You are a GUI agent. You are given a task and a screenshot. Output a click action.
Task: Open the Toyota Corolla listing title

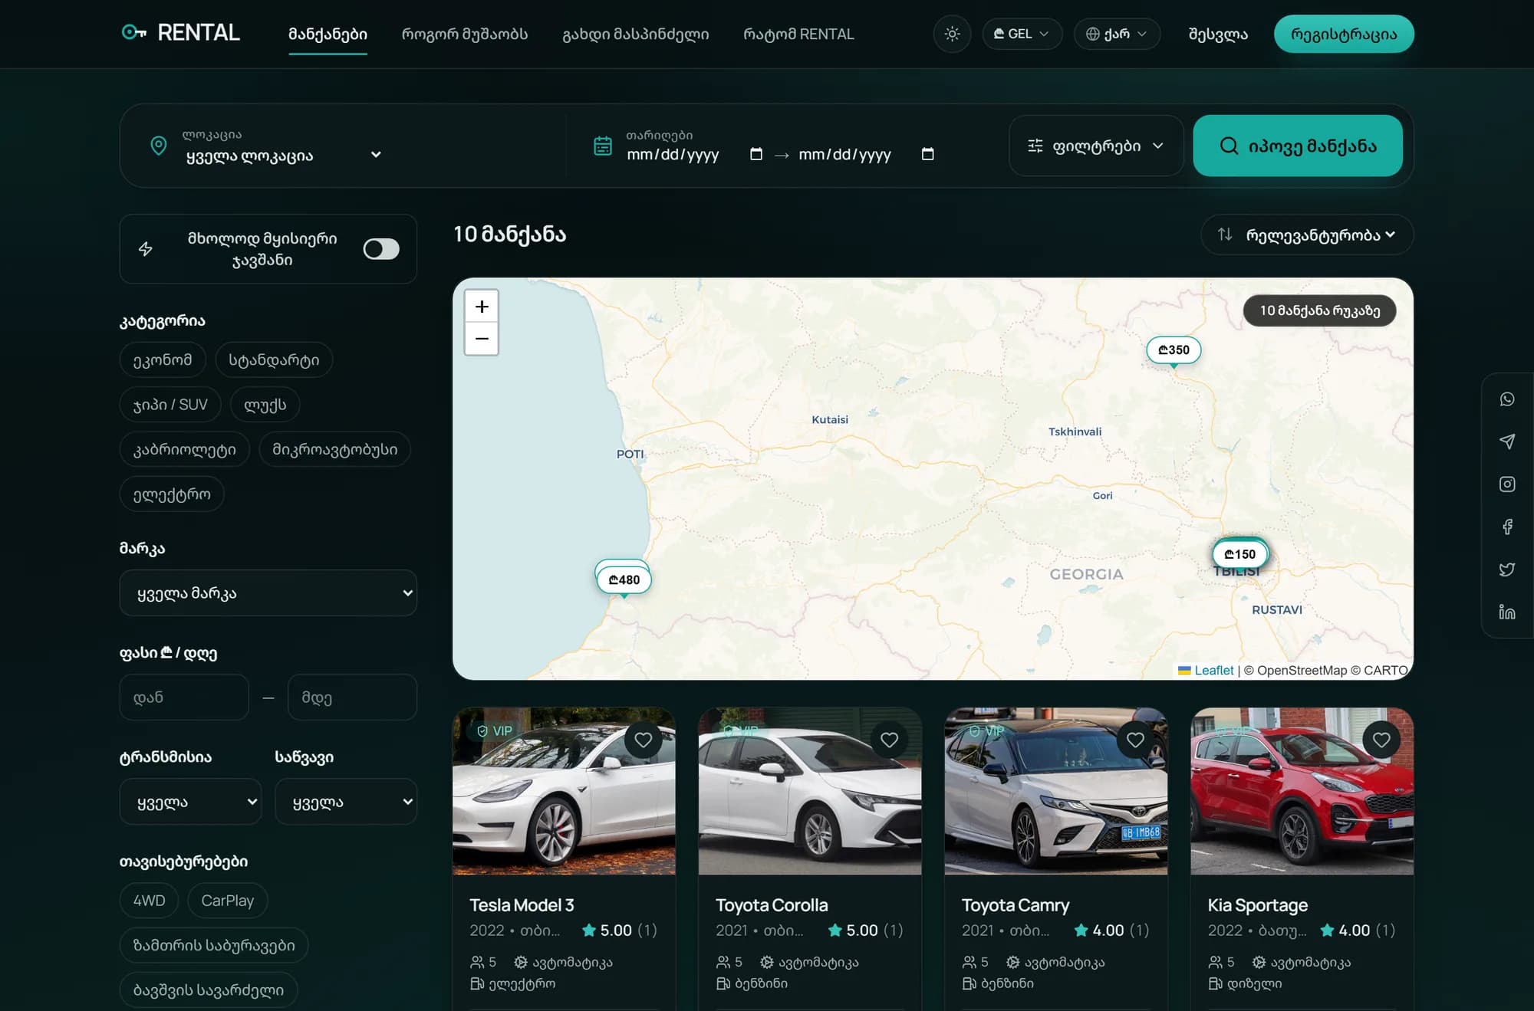[772, 905]
